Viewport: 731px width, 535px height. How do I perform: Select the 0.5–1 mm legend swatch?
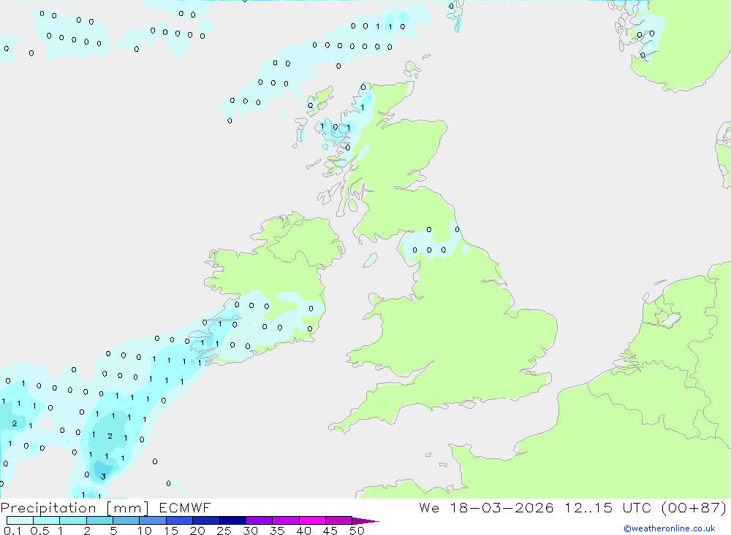coord(47,520)
